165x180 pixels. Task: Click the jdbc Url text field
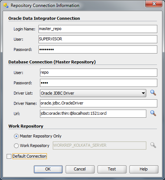click(93, 114)
